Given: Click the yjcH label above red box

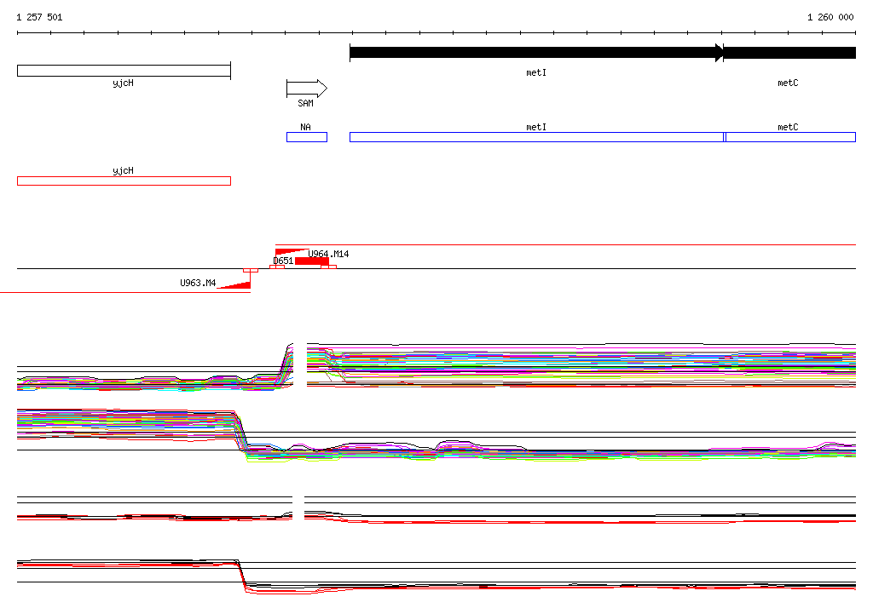Looking at the screenshot, I should click(123, 171).
